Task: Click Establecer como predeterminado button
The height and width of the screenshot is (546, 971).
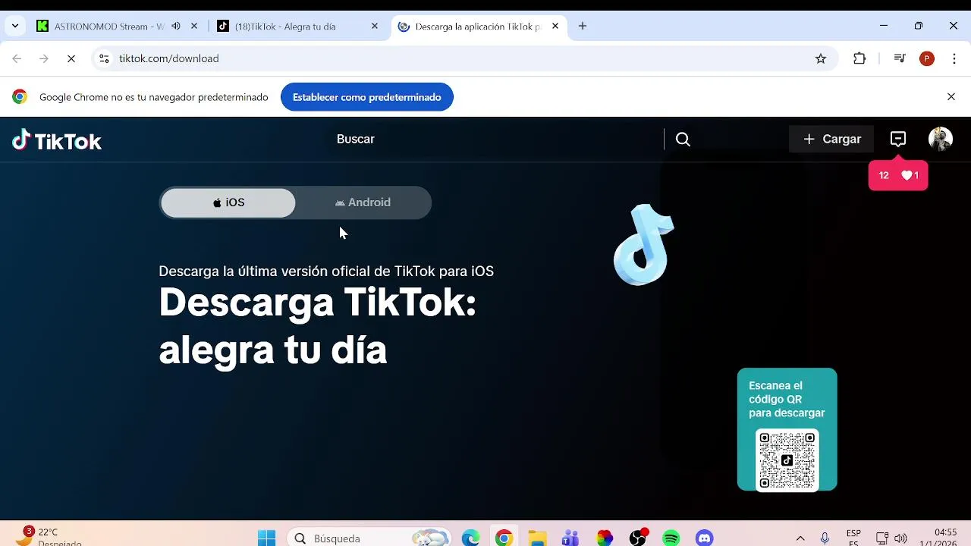Action: click(367, 97)
